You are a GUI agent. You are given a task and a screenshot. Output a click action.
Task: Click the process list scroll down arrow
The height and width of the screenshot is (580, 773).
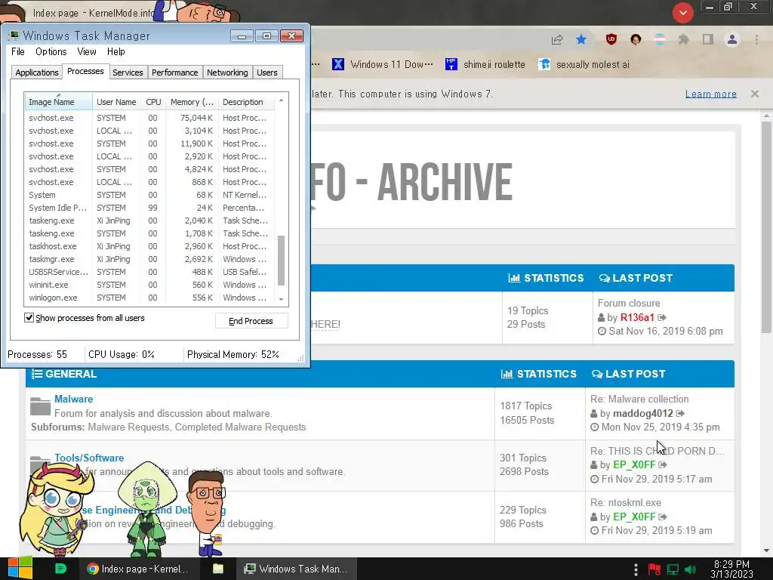coord(281,299)
